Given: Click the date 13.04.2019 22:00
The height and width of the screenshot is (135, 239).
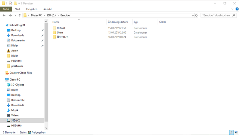Looking at the screenshot, I should [x=117, y=32].
